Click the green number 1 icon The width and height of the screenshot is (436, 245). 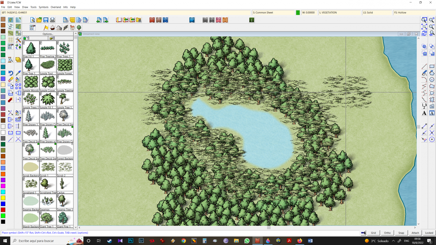(252, 20)
